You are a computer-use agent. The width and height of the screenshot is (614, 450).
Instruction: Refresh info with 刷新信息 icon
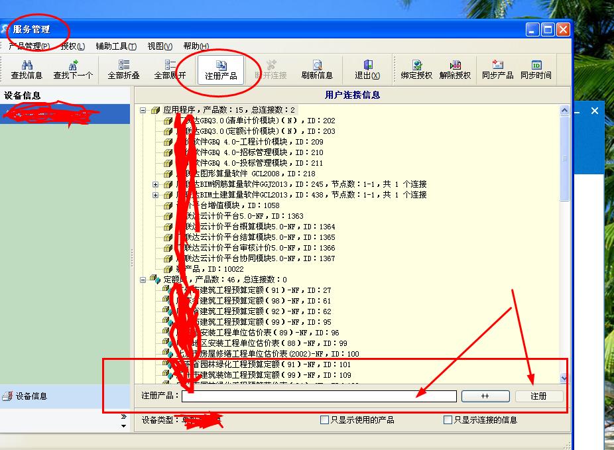(x=317, y=64)
